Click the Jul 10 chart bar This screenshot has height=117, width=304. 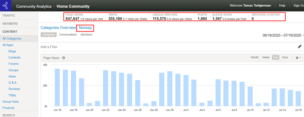[250, 96]
